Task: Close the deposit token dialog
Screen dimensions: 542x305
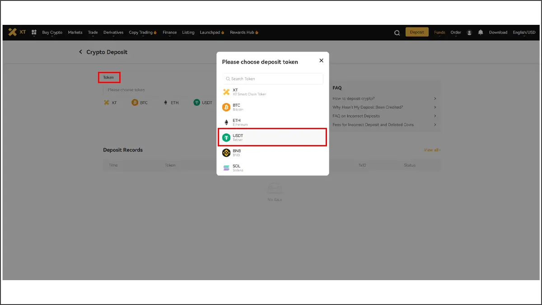Action: point(321,61)
